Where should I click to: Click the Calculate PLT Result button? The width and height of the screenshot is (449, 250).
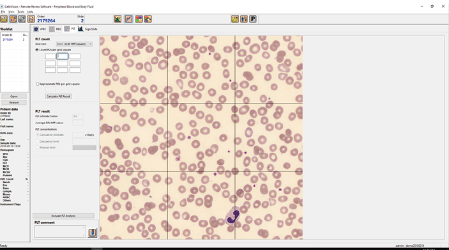coord(58,97)
